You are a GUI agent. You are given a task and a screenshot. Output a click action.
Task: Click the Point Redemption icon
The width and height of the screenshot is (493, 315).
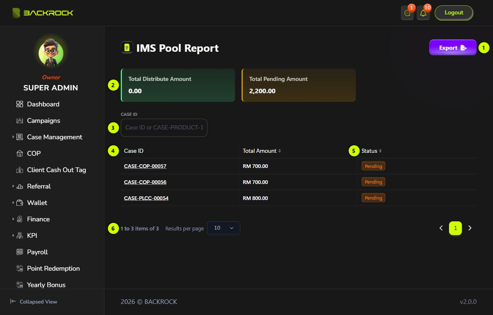[20, 269]
